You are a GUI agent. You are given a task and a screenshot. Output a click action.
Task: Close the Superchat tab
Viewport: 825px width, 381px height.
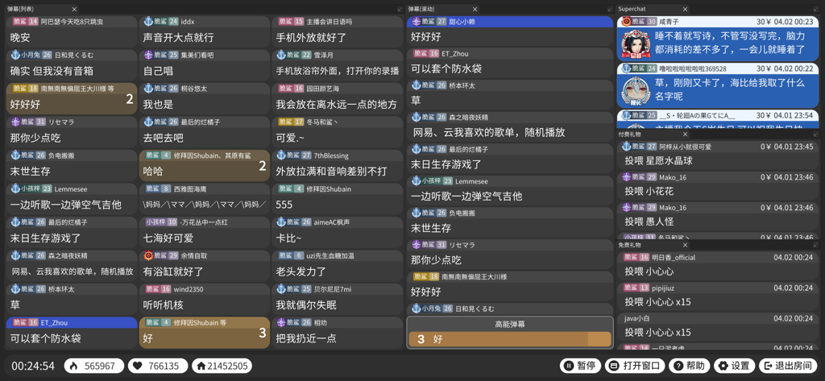[685, 9]
